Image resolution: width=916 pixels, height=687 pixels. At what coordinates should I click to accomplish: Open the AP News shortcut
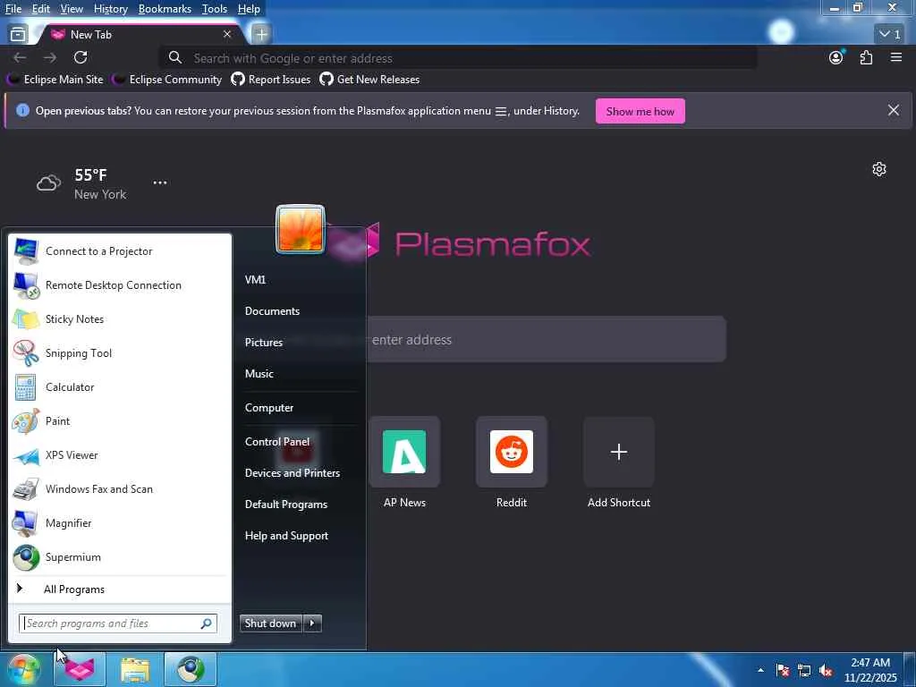404,462
